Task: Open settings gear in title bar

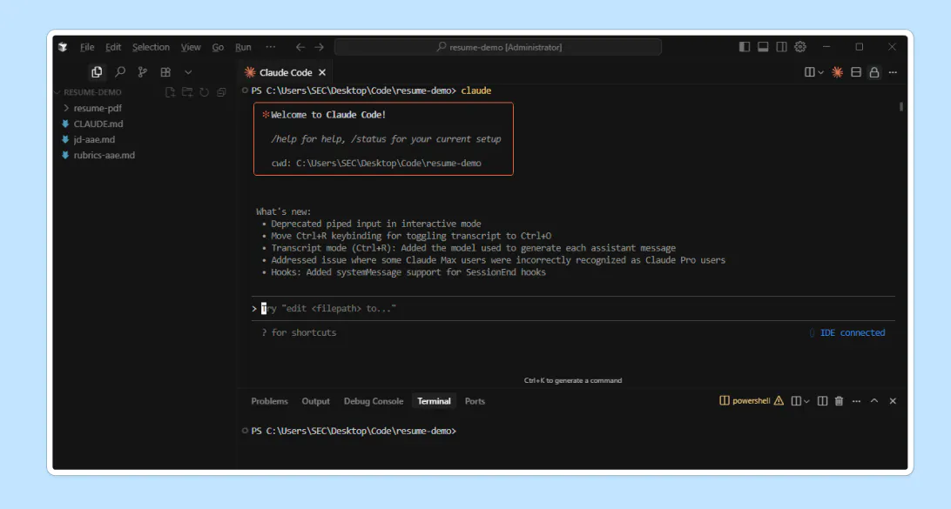Action: coord(800,47)
